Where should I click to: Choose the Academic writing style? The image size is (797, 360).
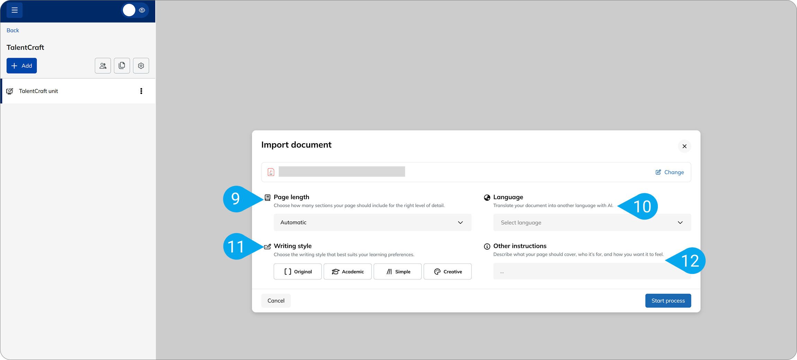pos(347,271)
